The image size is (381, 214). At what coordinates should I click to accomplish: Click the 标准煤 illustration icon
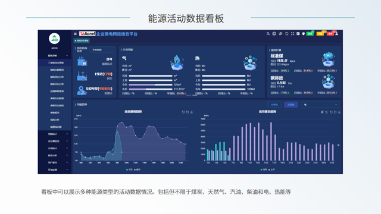(x=328, y=59)
